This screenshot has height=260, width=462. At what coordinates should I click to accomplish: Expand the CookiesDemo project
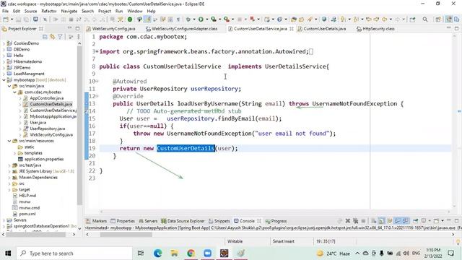pos(4,43)
